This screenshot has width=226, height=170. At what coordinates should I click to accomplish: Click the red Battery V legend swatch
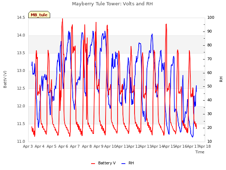pos(93,164)
